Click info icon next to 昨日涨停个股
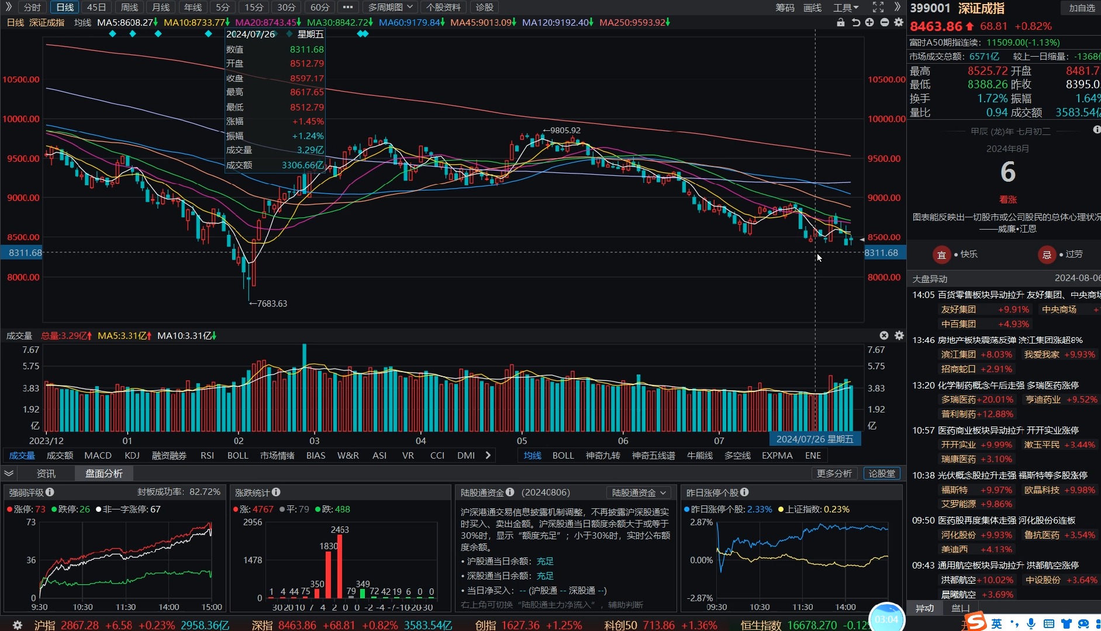This screenshot has width=1101, height=631. (744, 492)
